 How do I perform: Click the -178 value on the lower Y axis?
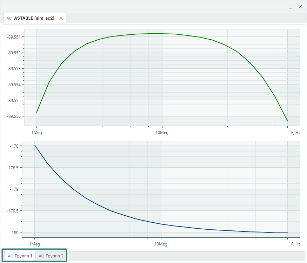point(16,146)
